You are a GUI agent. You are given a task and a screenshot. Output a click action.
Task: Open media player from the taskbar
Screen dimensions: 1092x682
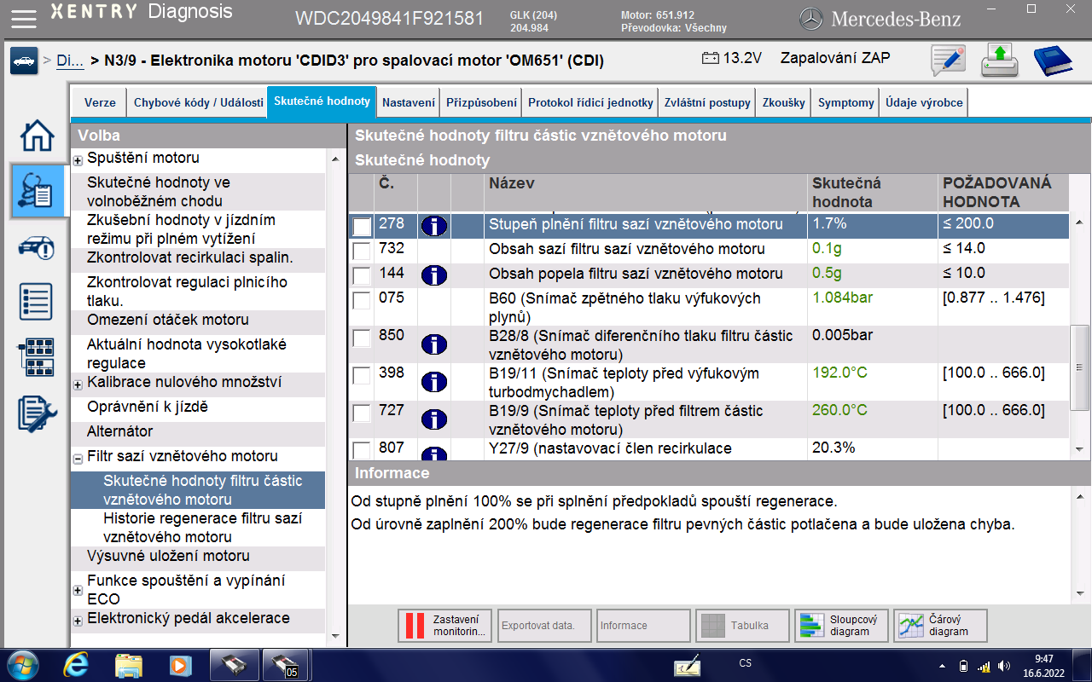tap(180, 665)
